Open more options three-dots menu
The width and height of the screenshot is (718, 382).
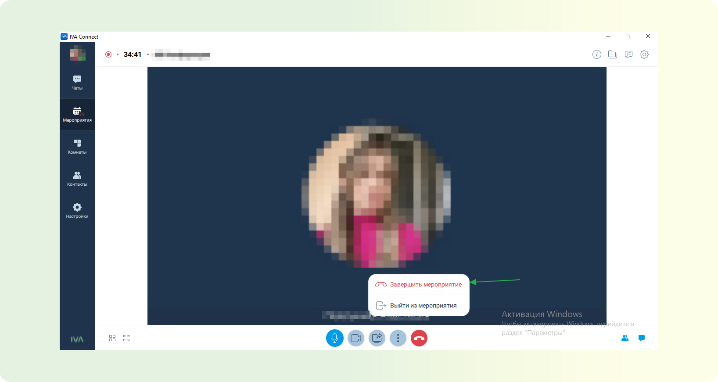398,338
